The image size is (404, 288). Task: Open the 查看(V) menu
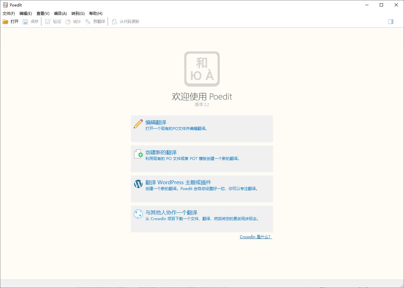43,14
